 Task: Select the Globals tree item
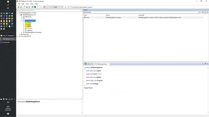pyautogui.click(x=29, y=27)
